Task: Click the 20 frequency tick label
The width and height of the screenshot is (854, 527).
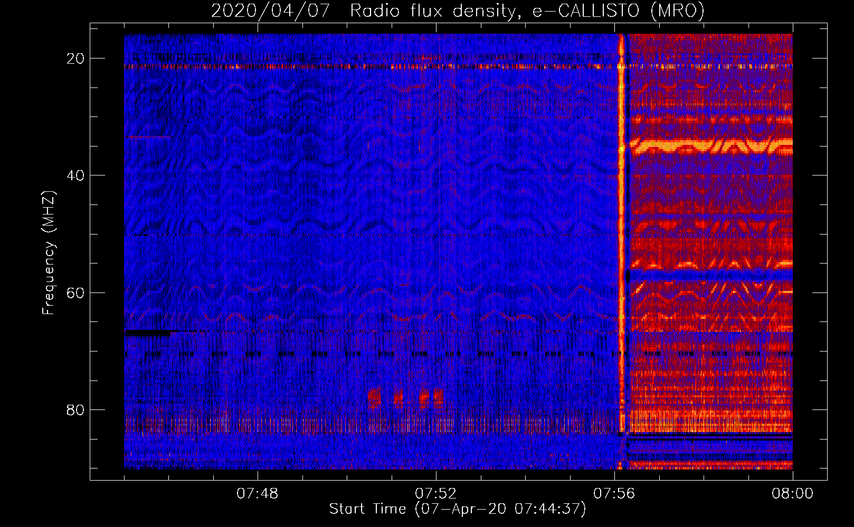Action: coord(75,58)
